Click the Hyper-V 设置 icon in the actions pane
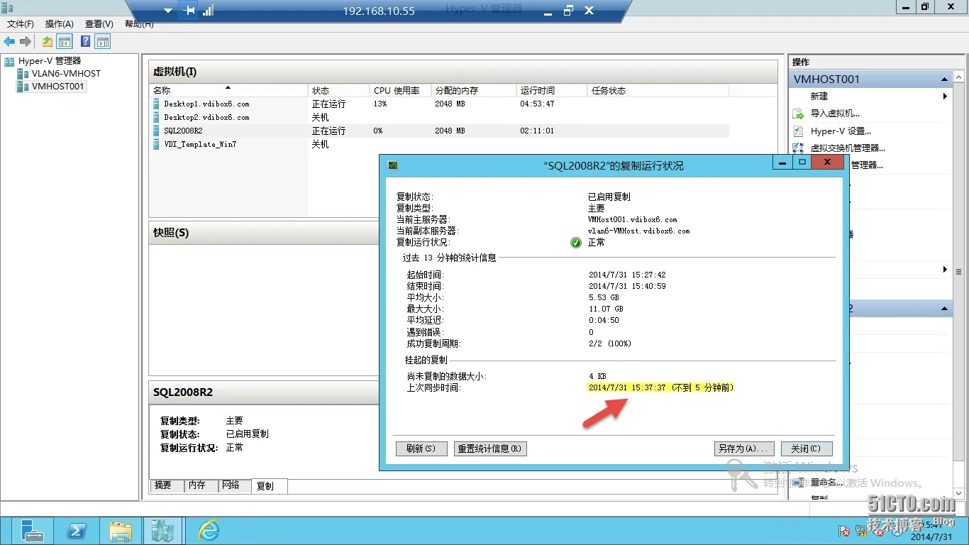The height and width of the screenshot is (545, 969). tap(798, 131)
